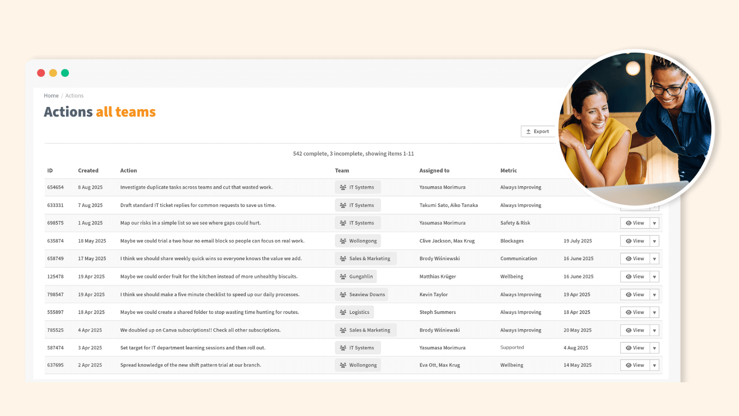Click the Export button
The width and height of the screenshot is (739, 416).
[x=538, y=132]
